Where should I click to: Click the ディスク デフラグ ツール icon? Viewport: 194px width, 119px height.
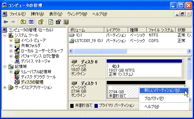tap(17, 77)
